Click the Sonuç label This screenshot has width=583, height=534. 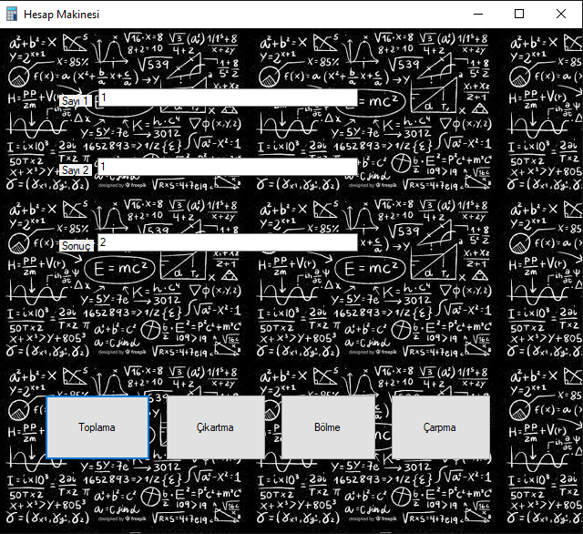[77, 246]
